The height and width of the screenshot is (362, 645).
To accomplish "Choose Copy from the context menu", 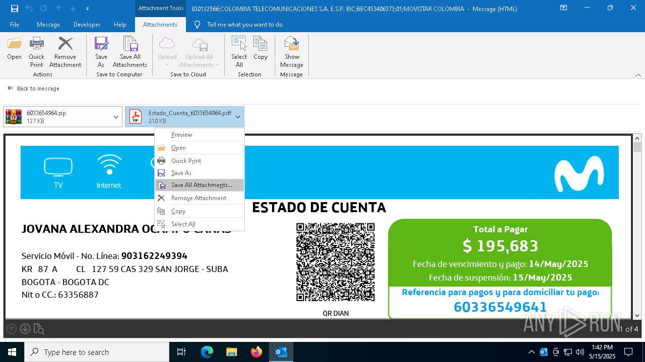I will pos(200,211).
